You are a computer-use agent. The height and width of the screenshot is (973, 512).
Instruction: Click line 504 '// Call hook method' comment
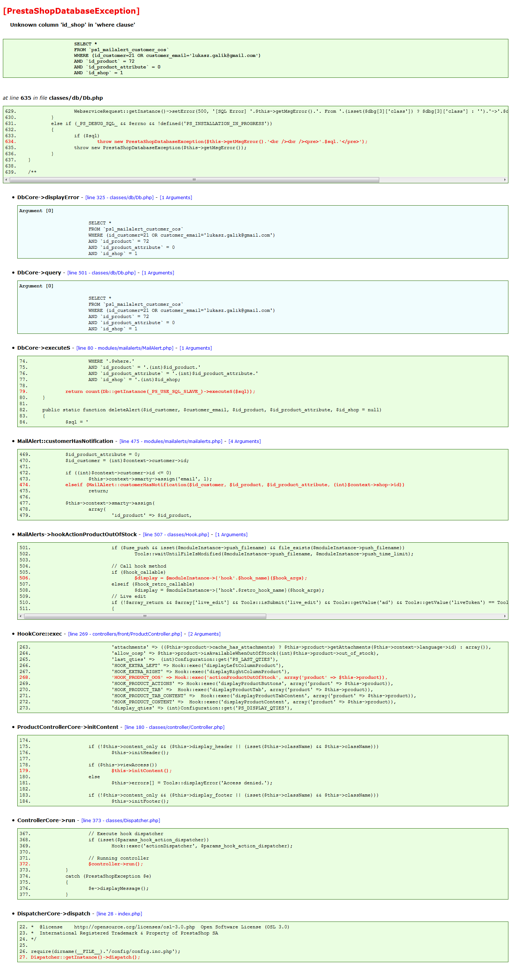[x=139, y=566]
